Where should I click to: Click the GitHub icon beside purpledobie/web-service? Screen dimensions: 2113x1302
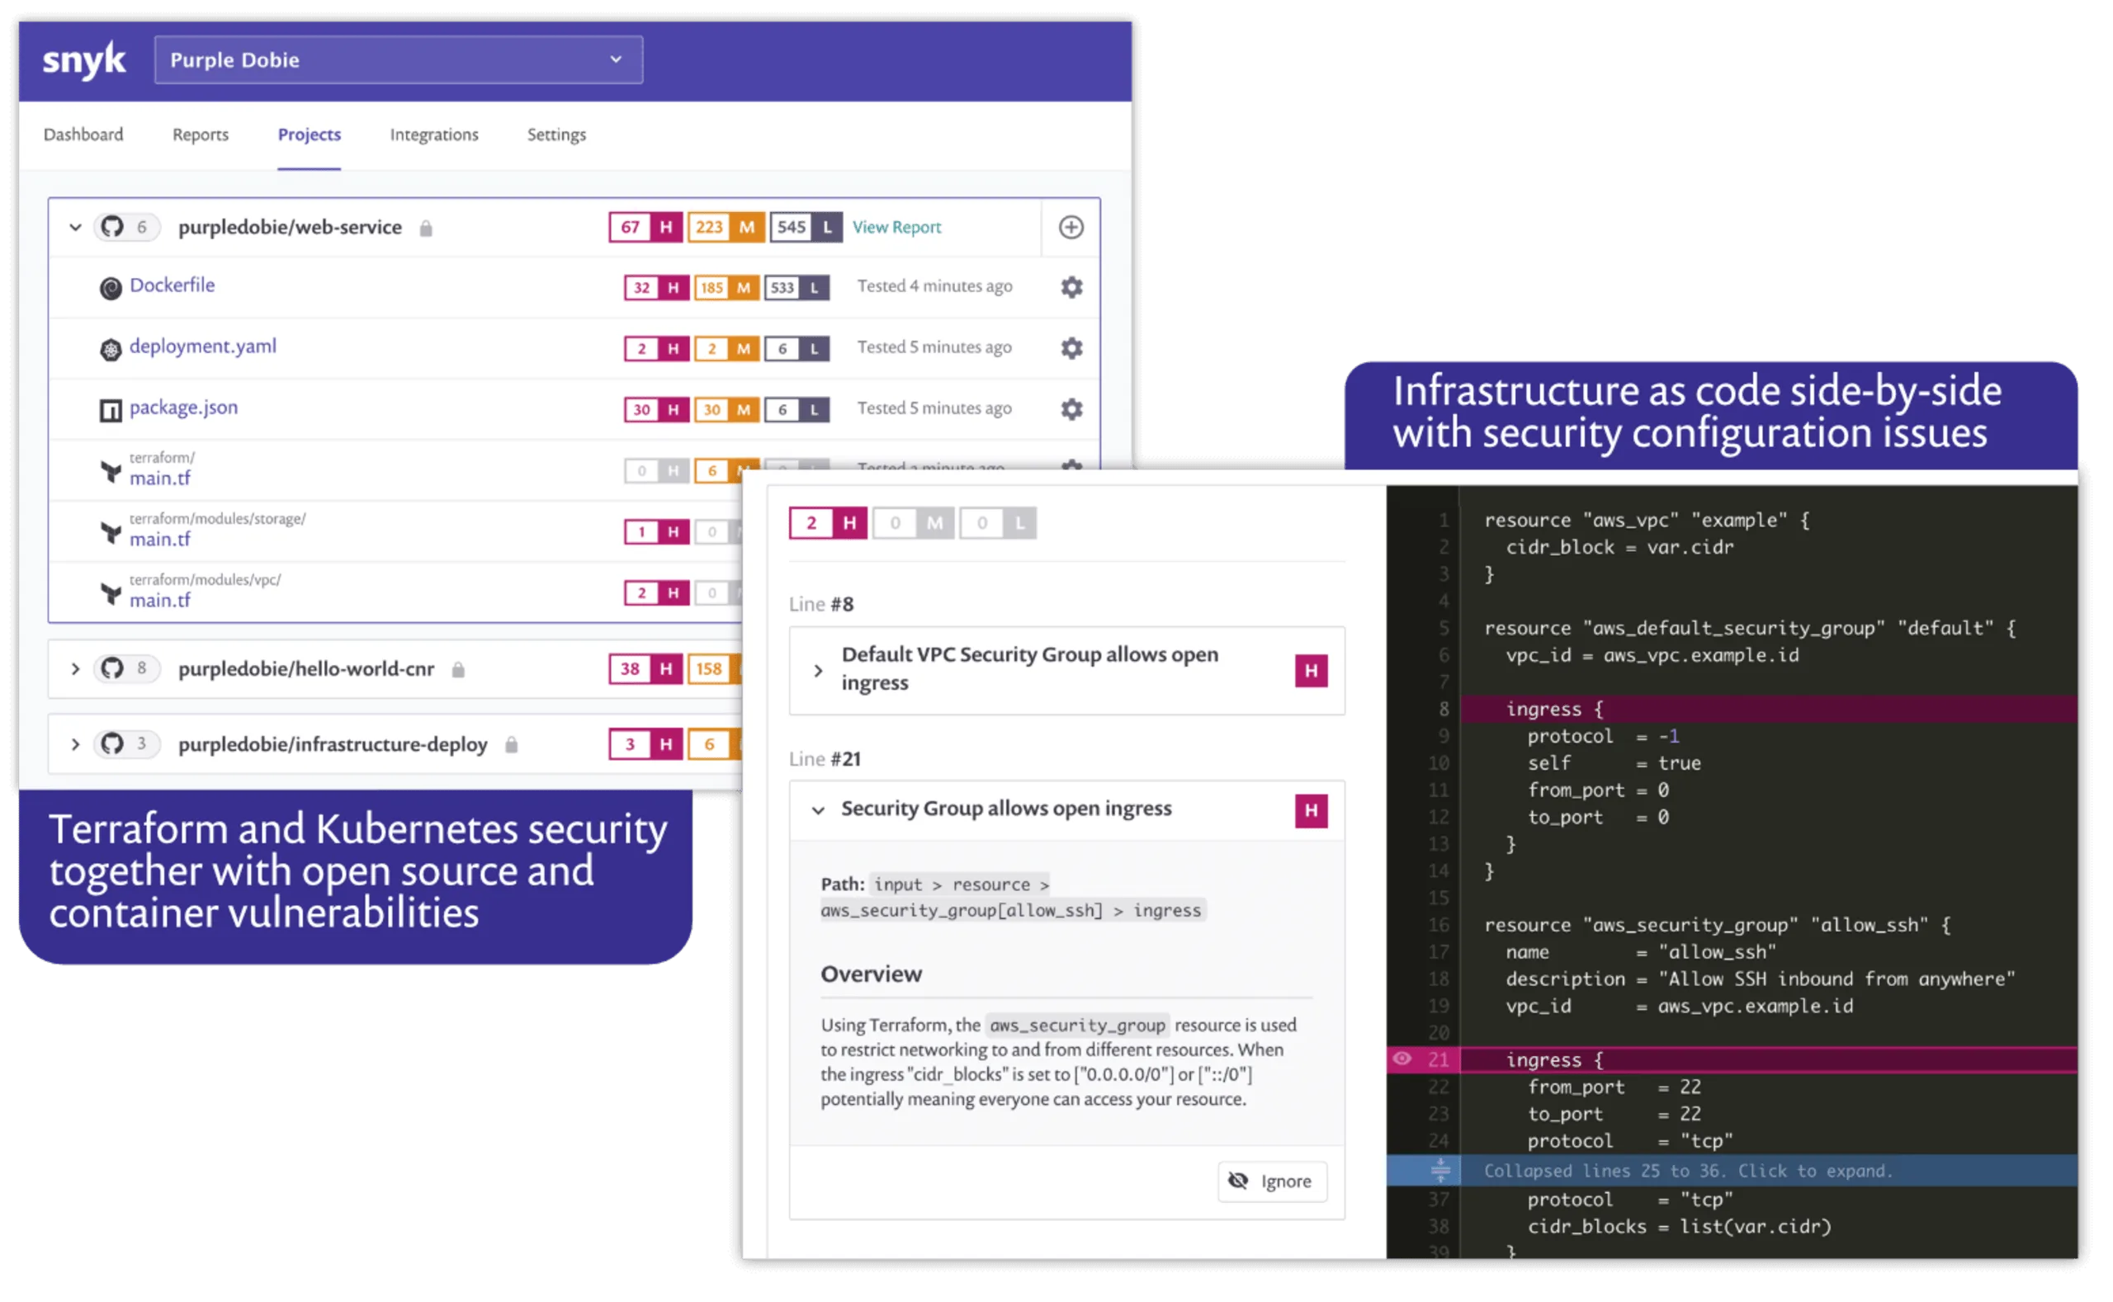tap(111, 226)
